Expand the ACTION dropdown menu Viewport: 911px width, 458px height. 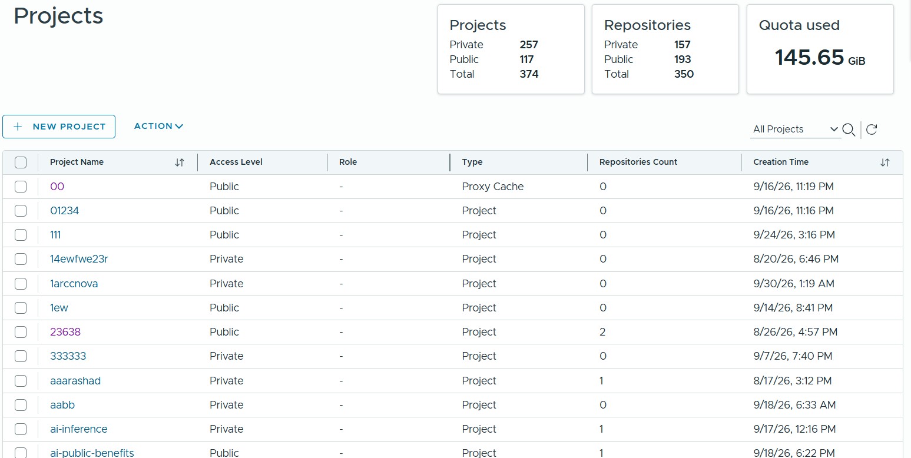[158, 126]
